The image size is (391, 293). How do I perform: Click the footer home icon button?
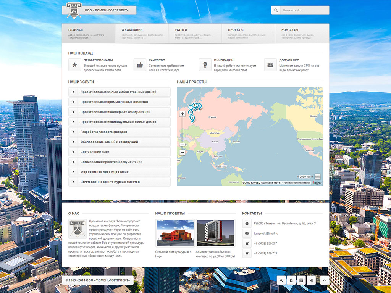pyautogui.click(x=291, y=280)
